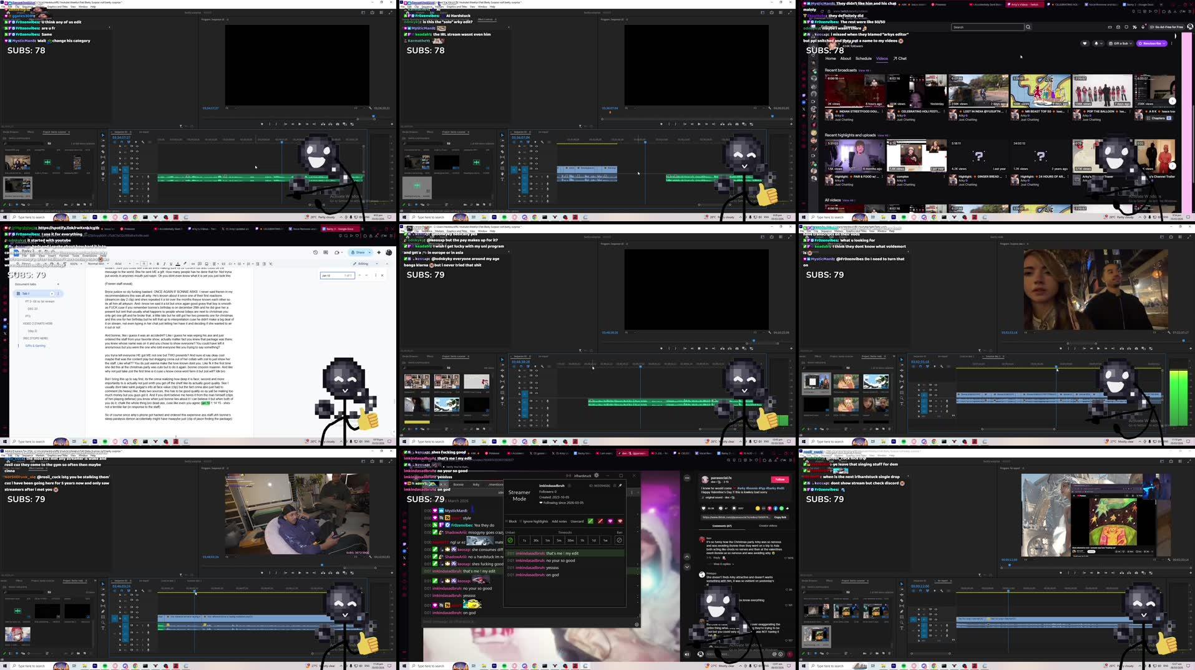
Task: Click the Go Ad-Free for Free button
Action: 1168,27
